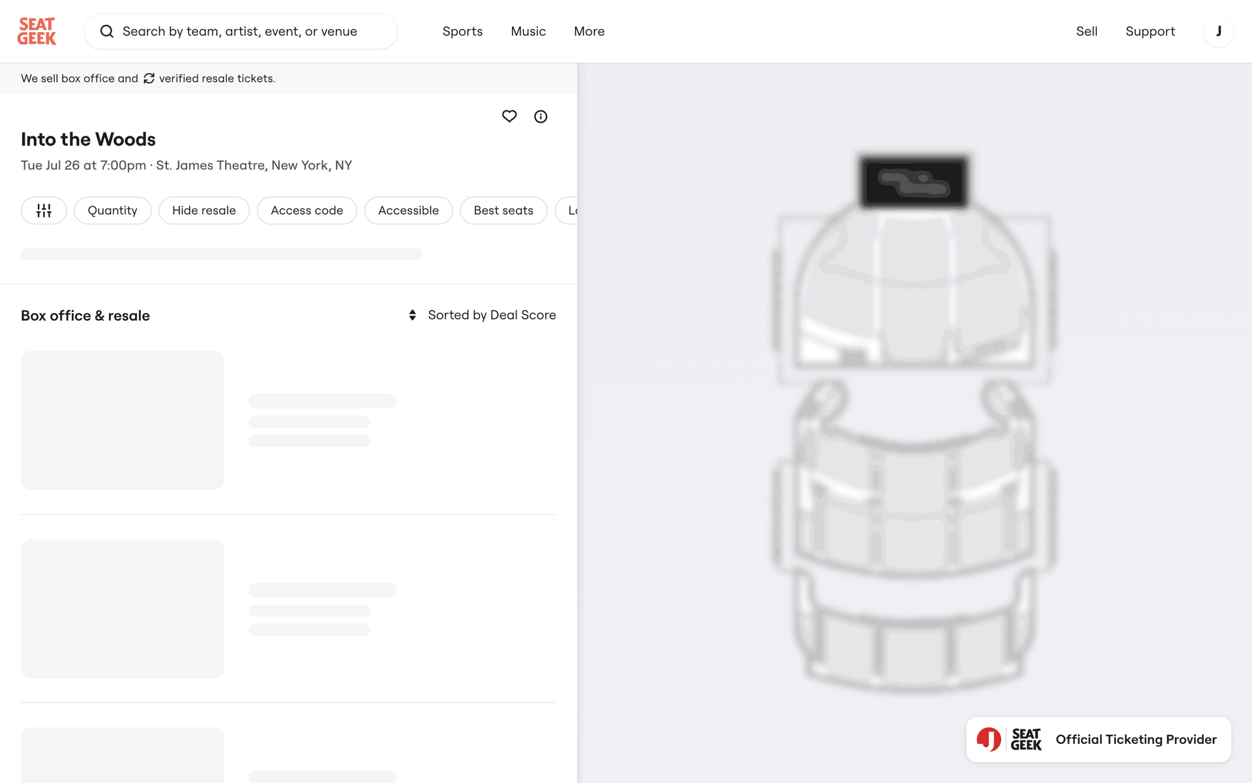Click the sort arrows icon
This screenshot has height=783, width=1252.
412,315
